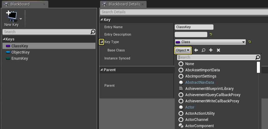268x129 pixels.
Task: Collapse the Keys section
Action: tap(4, 39)
